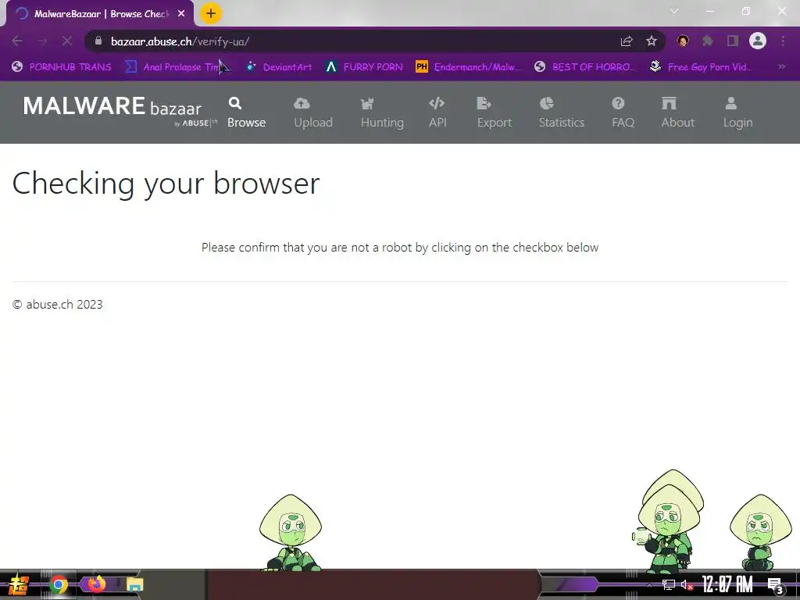Select the MalwareBazaar Browse Check tab
This screenshot has height=600, width=800.
click(x=100, y=14)
